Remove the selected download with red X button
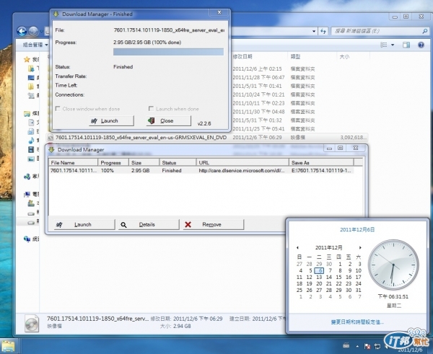This screenshot has height=354, width=433. pos(213,225)
